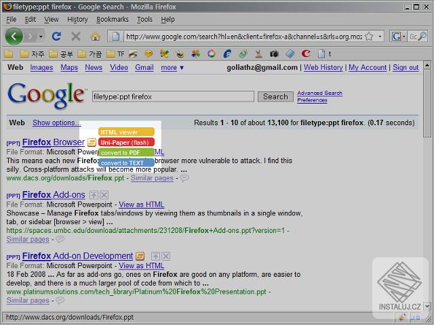Click the Google Search button
434x325 pixels.
pos(275,96)
